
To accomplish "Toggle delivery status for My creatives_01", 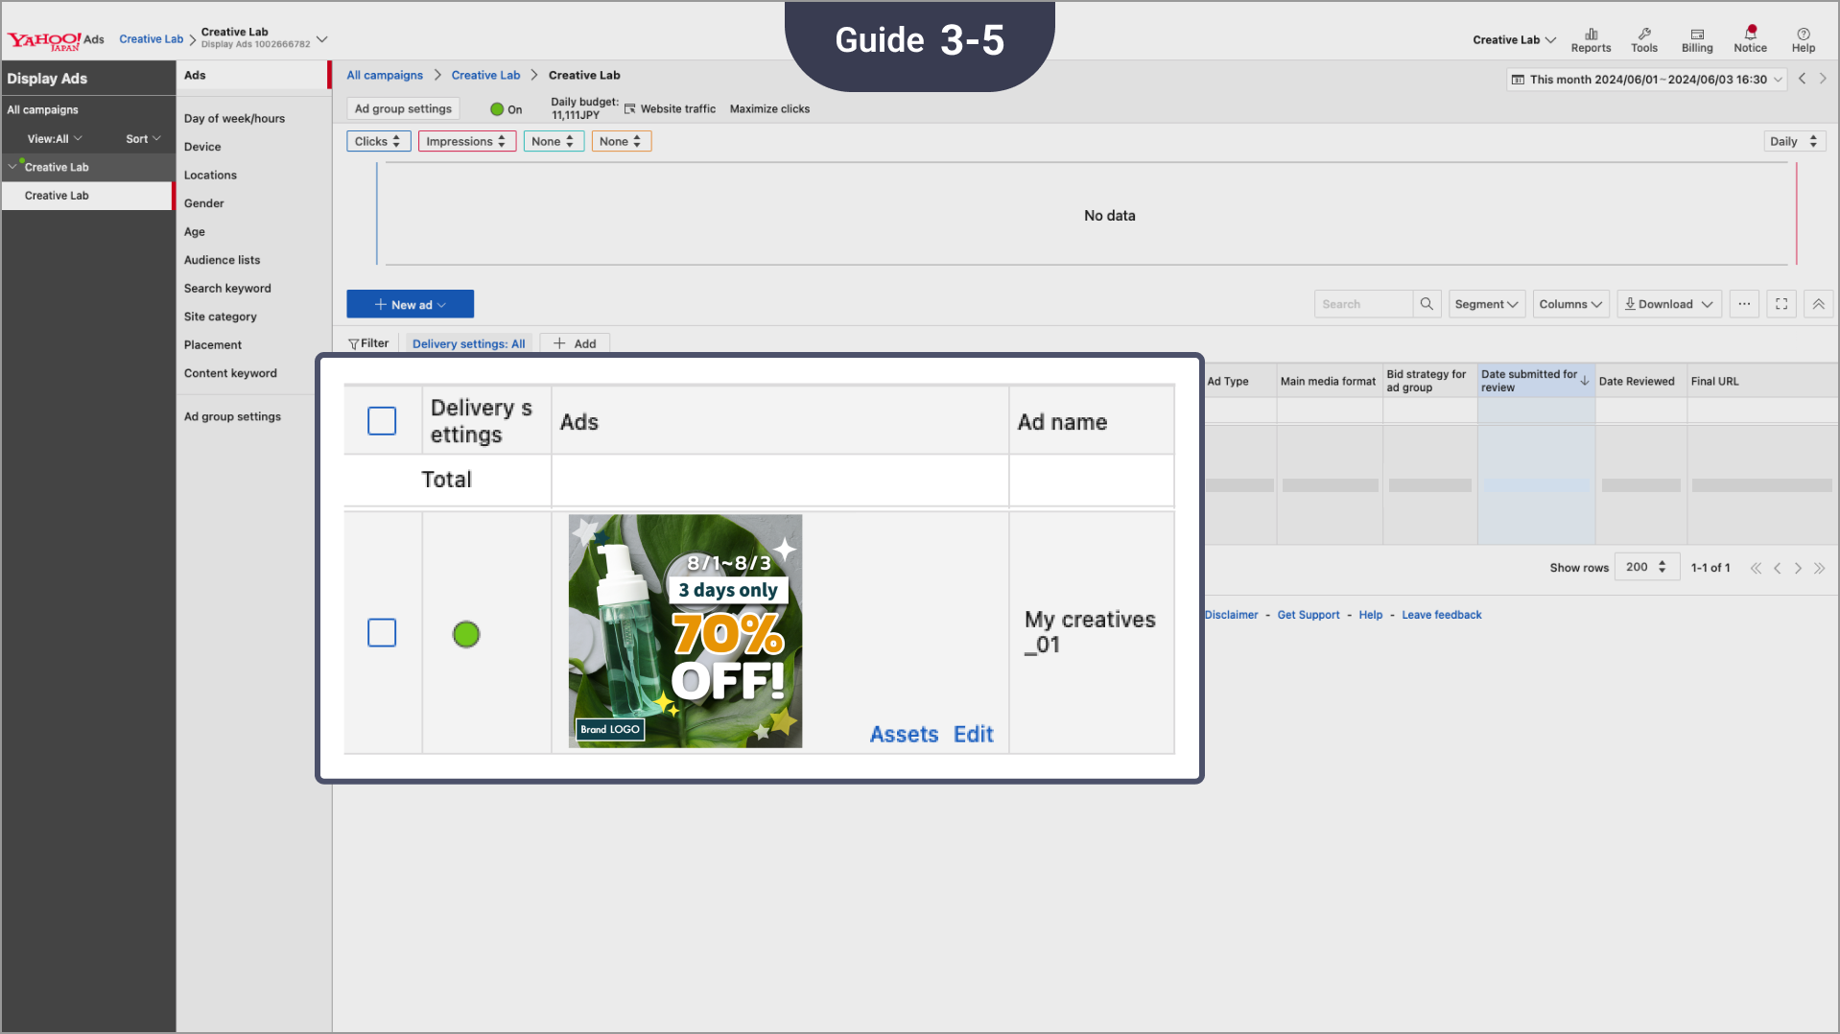I will pos(466,633).
